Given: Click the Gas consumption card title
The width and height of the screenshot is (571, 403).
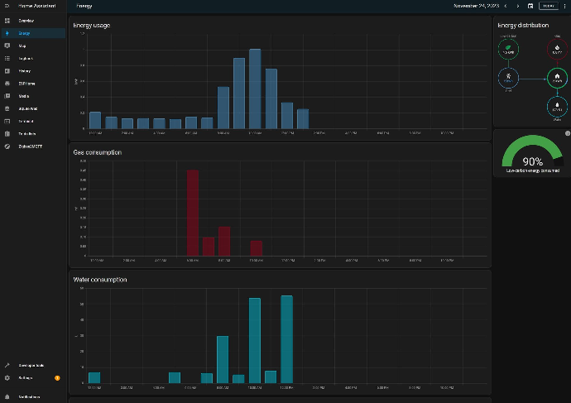Looking at the screenshot, I should (x=97, y=152).
